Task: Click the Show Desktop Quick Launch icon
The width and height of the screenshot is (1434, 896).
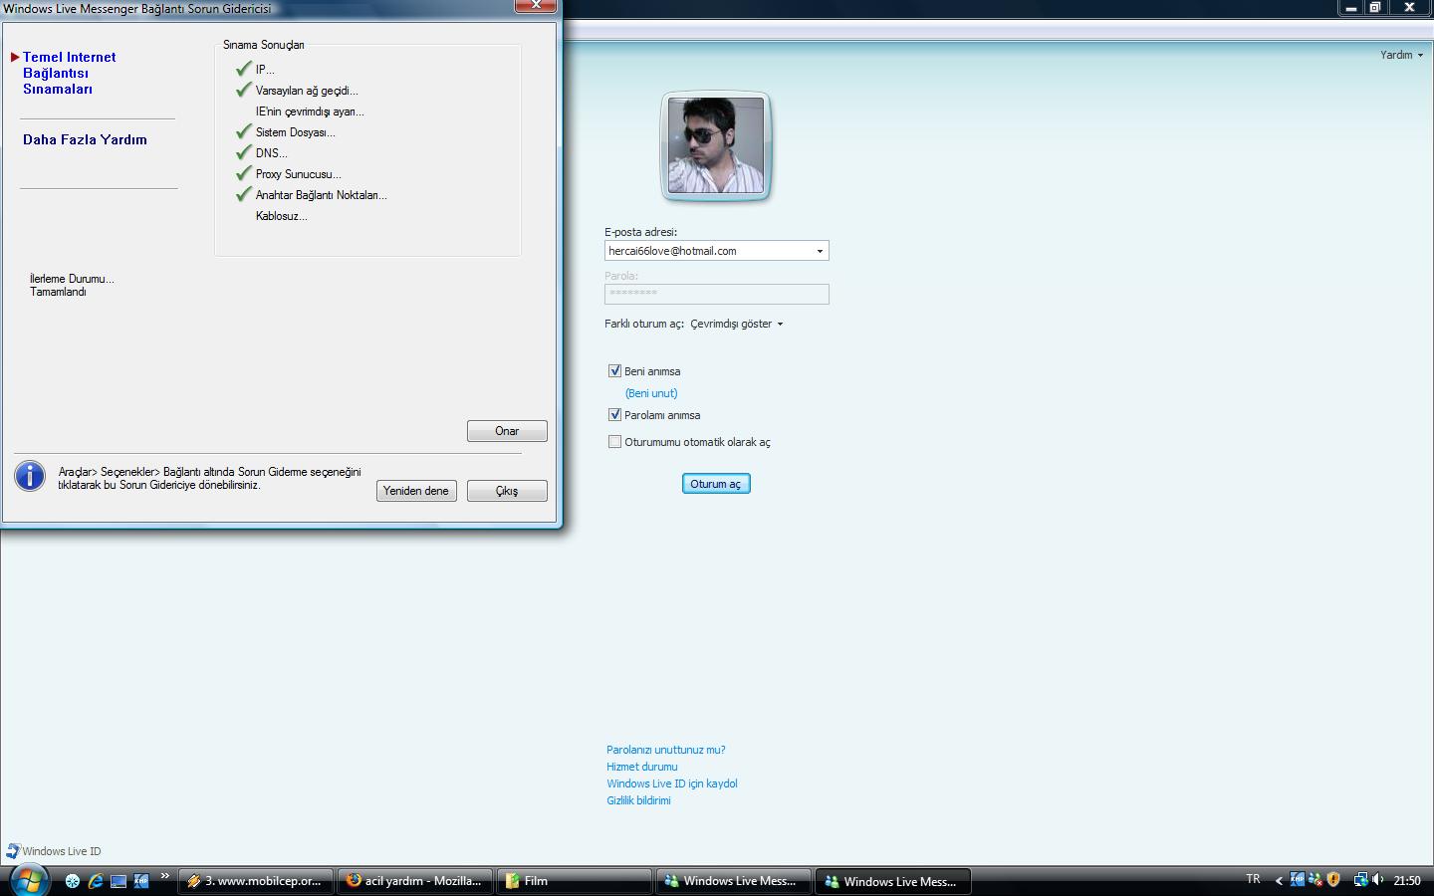Action: coord(119,881)
